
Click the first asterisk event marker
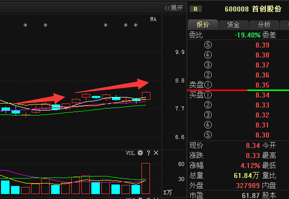tap(25, 25)
